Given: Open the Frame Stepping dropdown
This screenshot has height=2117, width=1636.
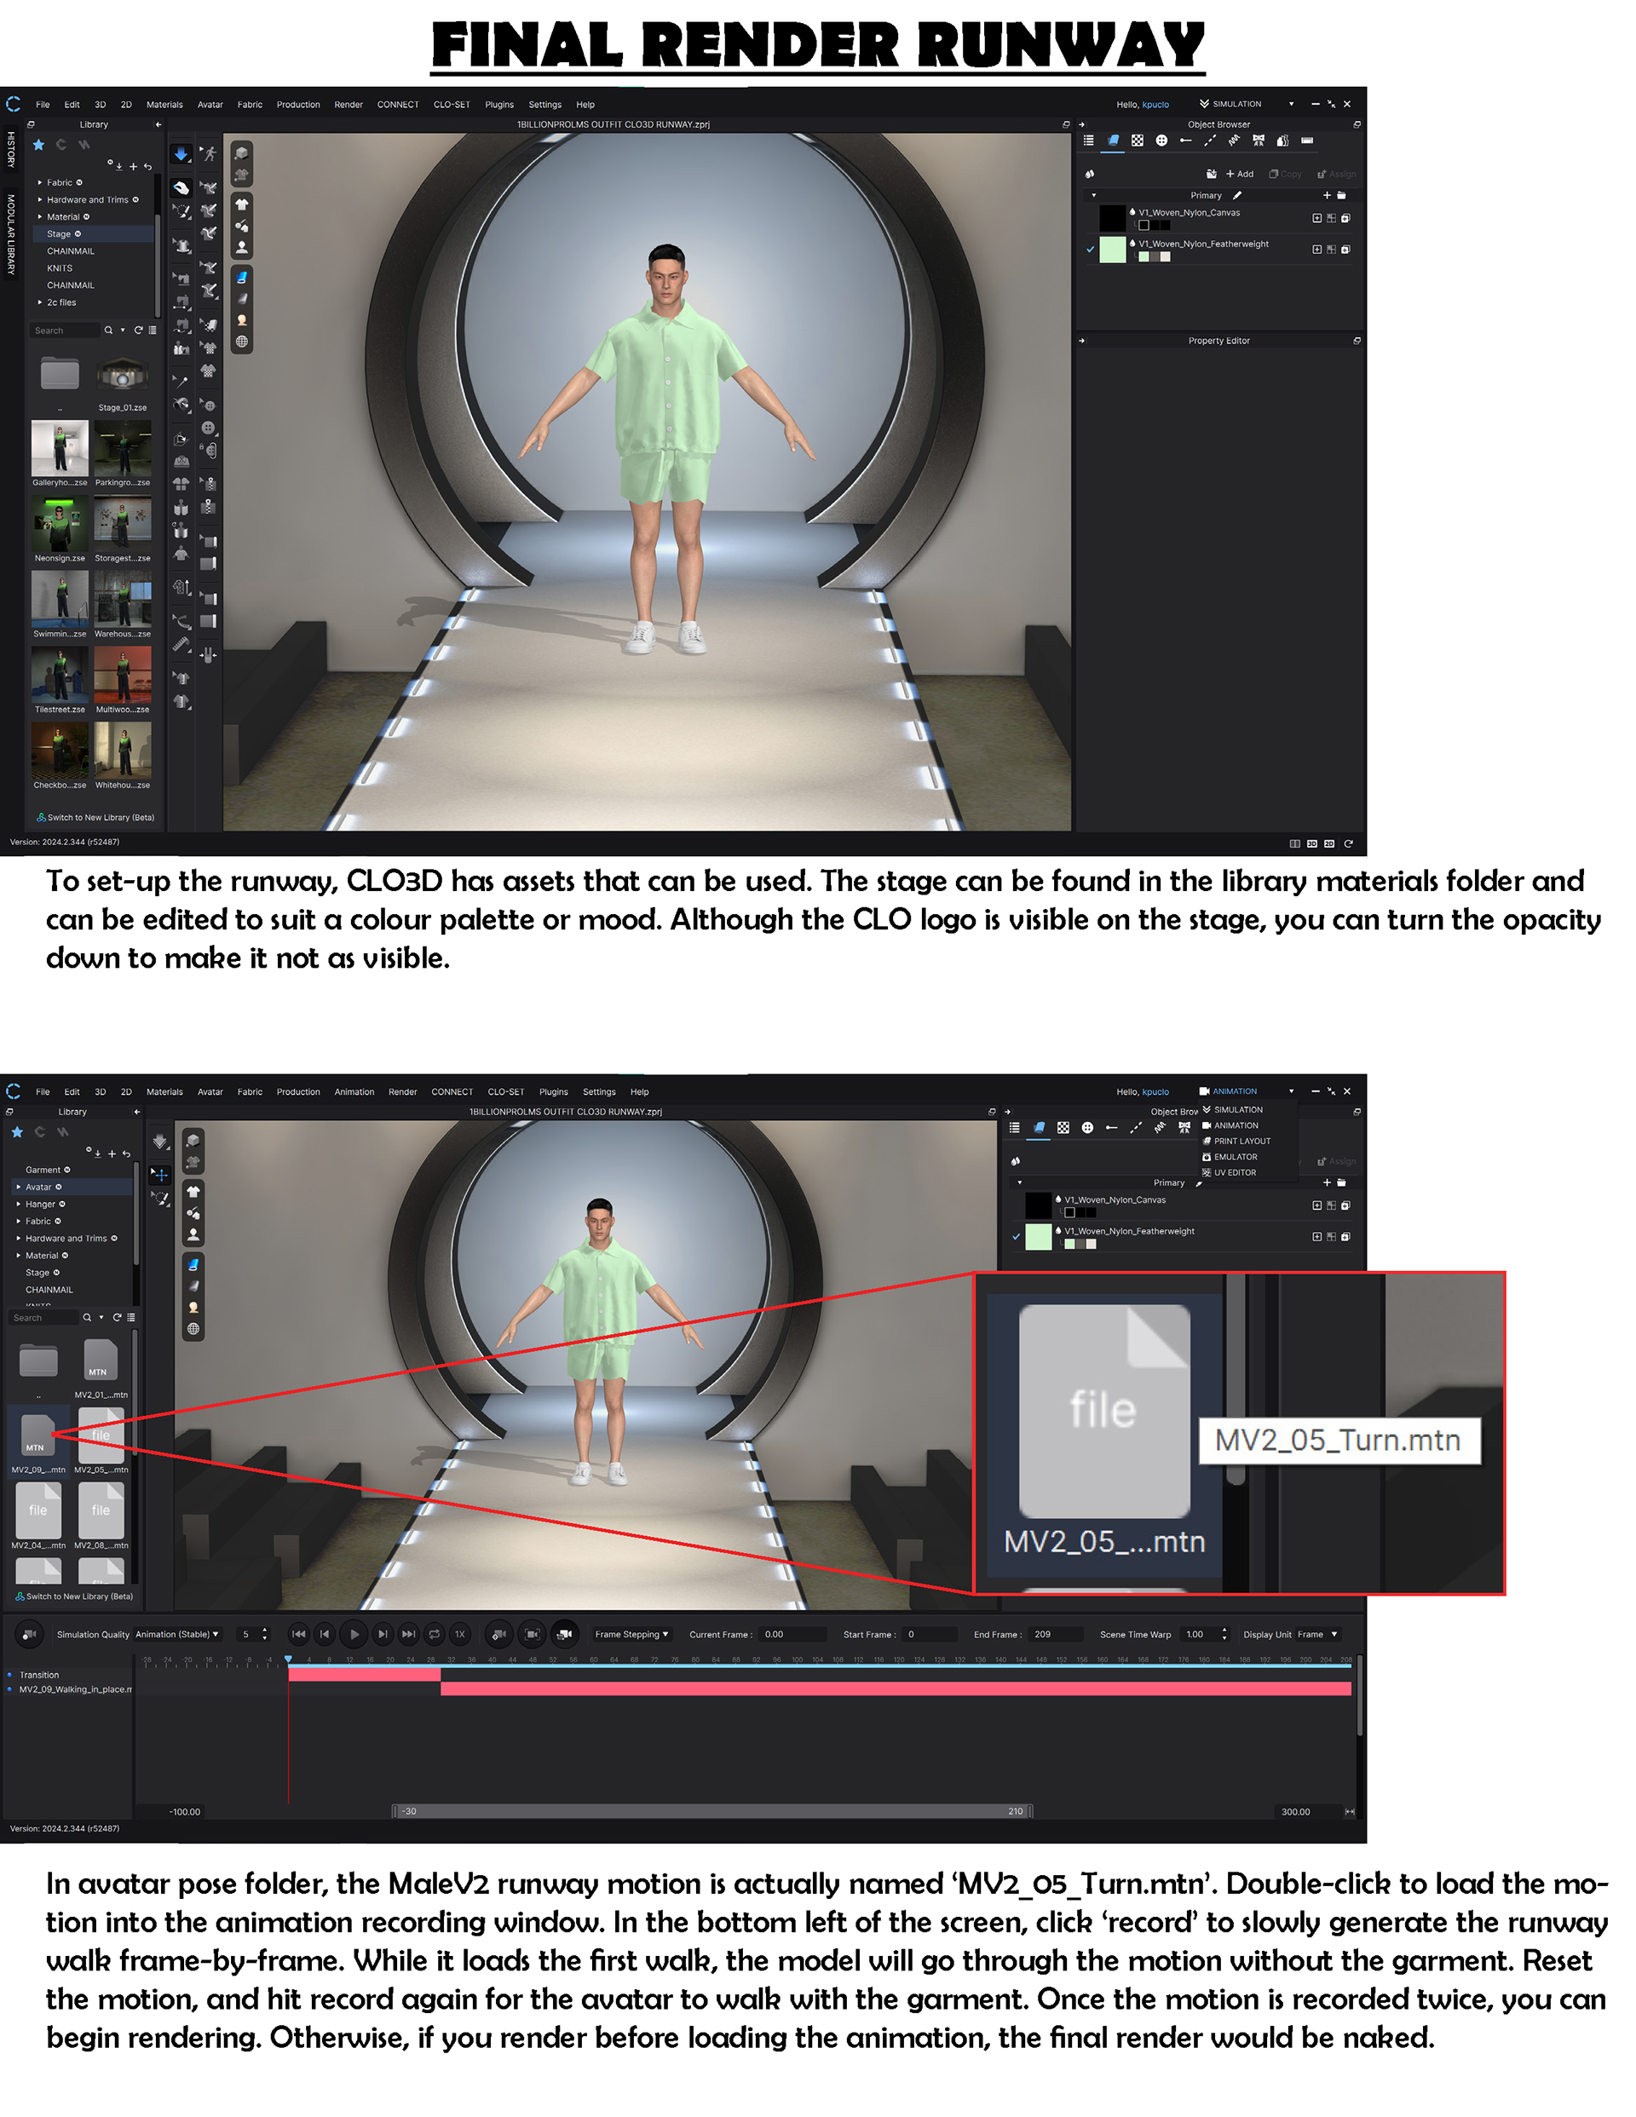Looking at the screenshot, I should [x=631, y=1634].
